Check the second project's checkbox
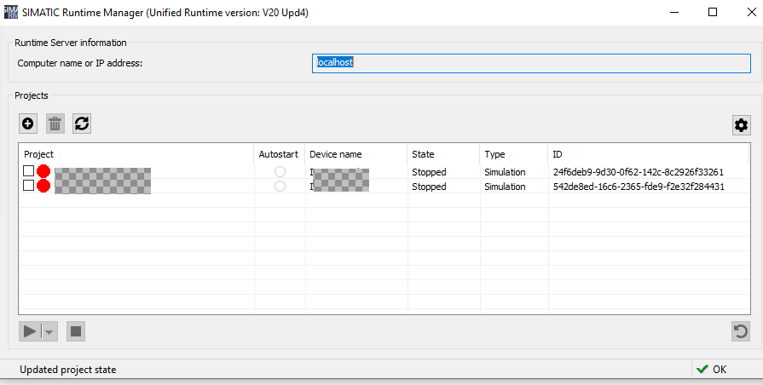763x385 pixels. coord(29,186)
